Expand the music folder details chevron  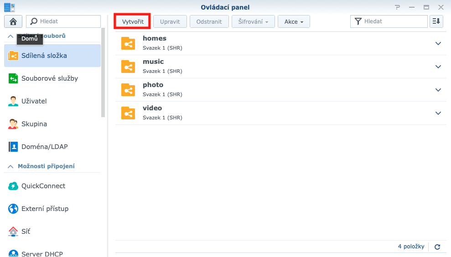click(438, 67)
